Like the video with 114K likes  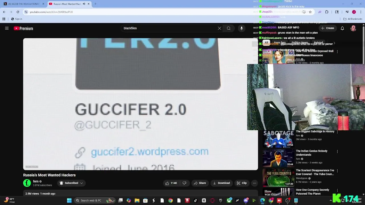point(171,183)
